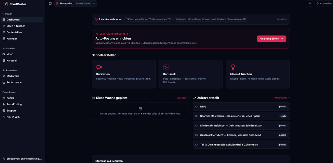Open Support in the sidebar
Image resolution: width=333 pixels, height=163 pixels.
pyautogui.click(x=22, y=111)
